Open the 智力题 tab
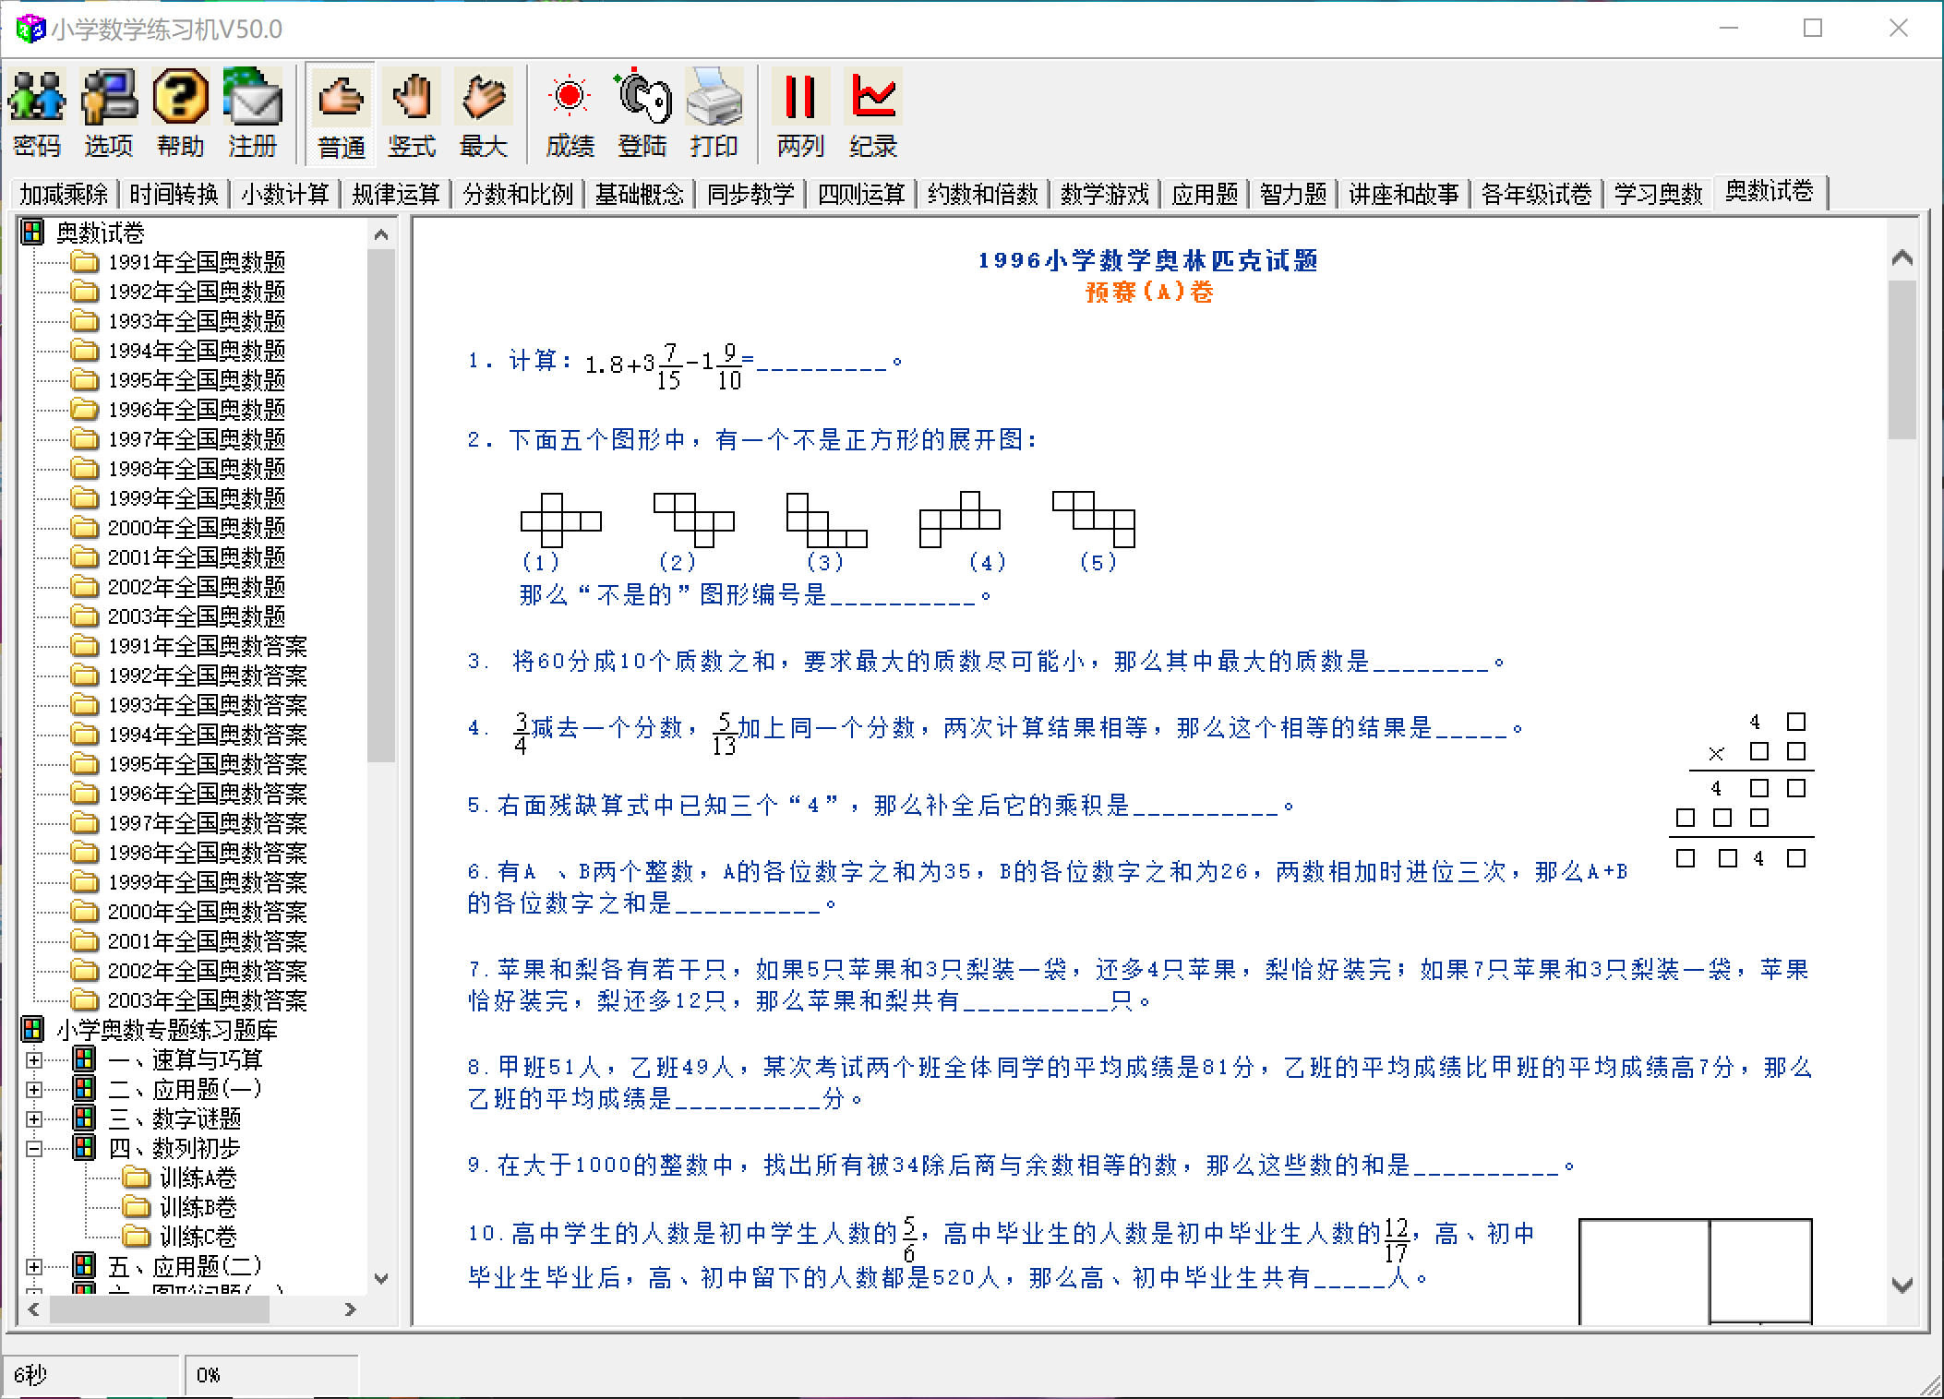 point(1292,194)
